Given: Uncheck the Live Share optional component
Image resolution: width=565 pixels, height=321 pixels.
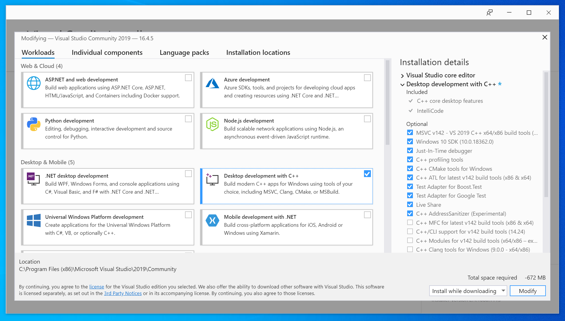Looking at the screenshot, I should pos(410,204).
